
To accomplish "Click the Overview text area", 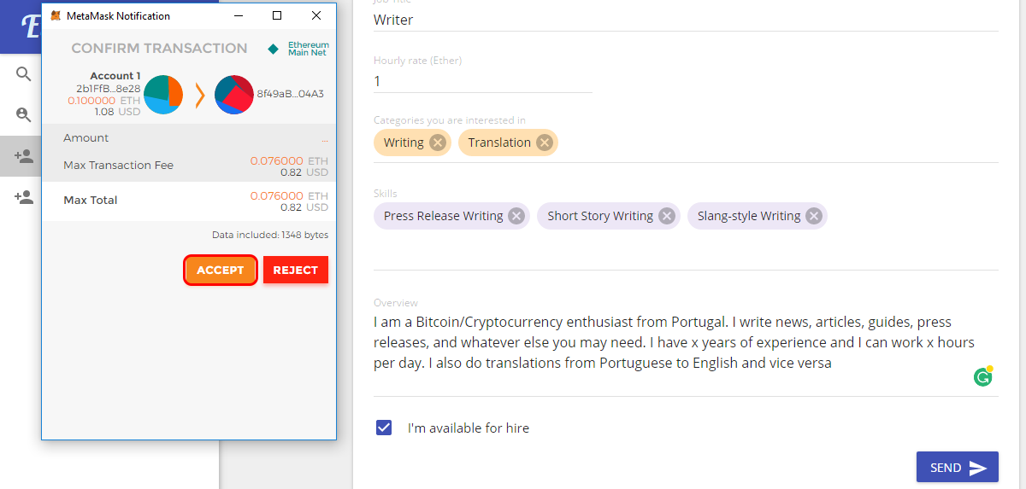I will point(686,342).
